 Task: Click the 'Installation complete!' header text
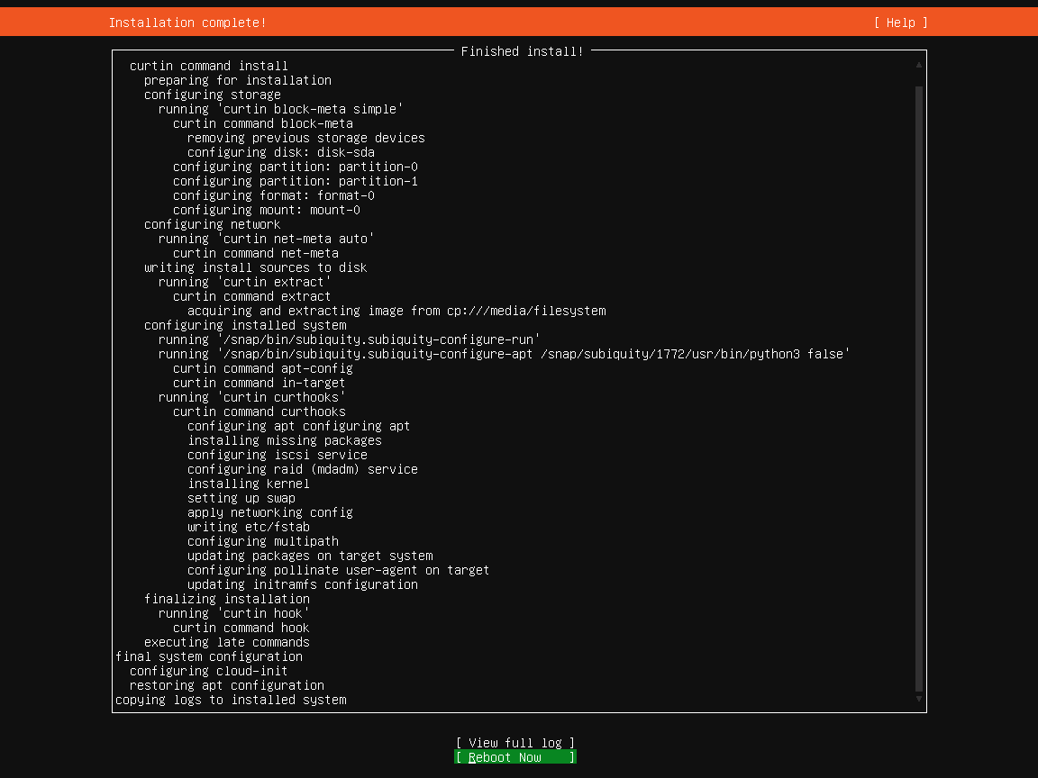(x=187, y=23)
